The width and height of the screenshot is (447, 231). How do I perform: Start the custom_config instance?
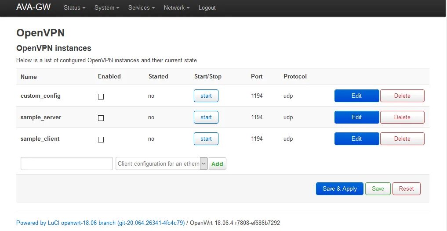click(x=206, y=96)
